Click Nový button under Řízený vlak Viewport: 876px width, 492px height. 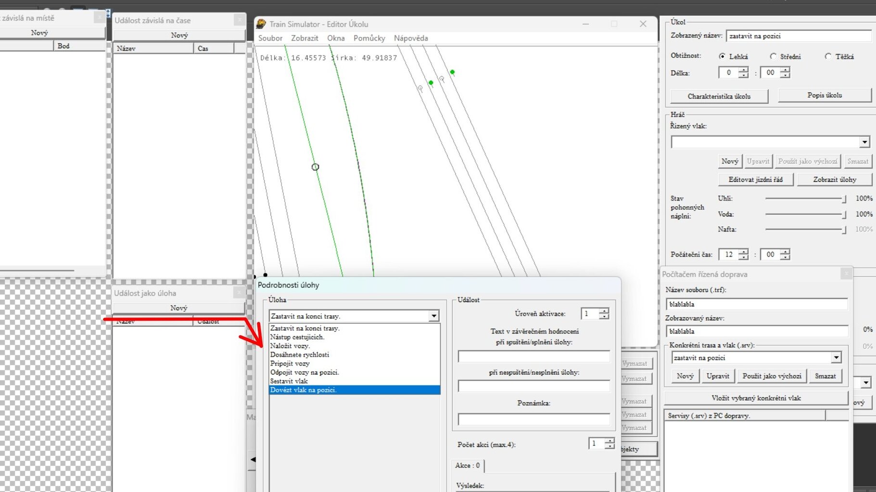[x=730, y=161]
